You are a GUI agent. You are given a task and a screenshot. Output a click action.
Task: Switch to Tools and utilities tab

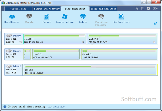[103, 9]
